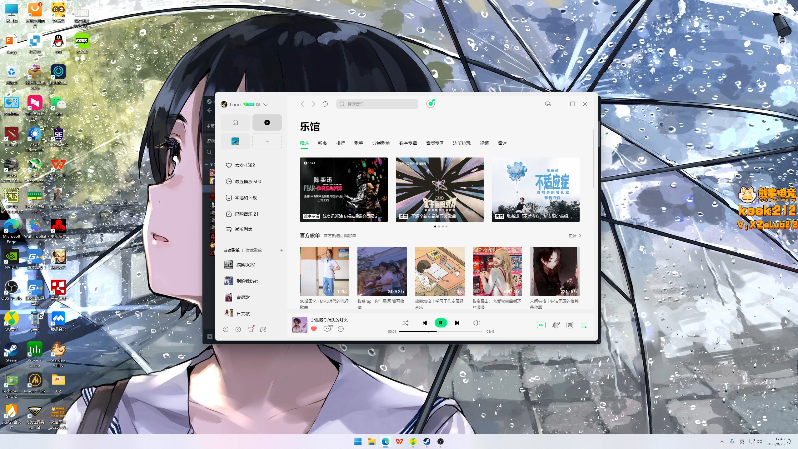798x449 pixels.
Task: Open File Explorer from the taskbar
Action: click(x=371, y=441)
